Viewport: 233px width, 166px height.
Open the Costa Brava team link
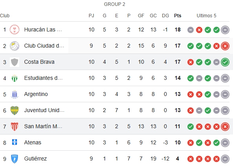point(39,62)
